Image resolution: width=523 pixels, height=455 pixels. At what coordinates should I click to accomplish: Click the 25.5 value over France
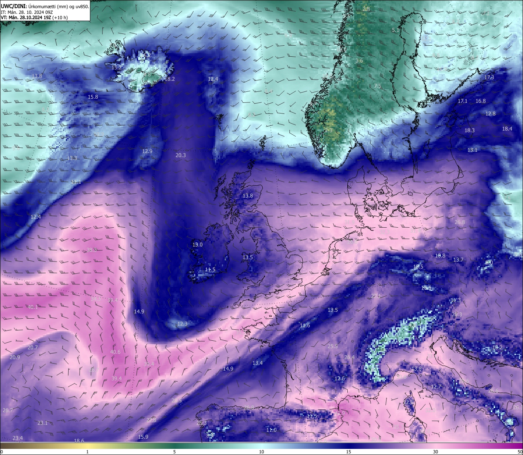coord(333,346)
